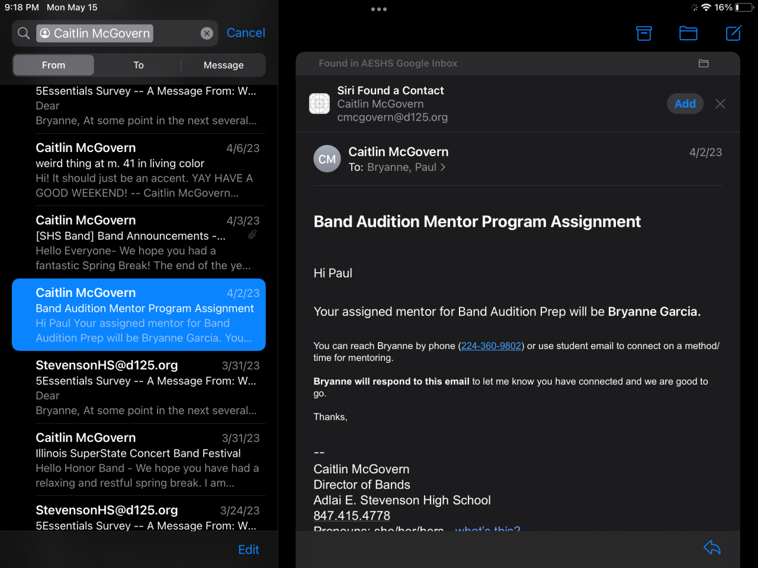This screenshot has width=758, height=568.
Task: Tap the magnifying glass search icon
Action: [x=24, y=33]
